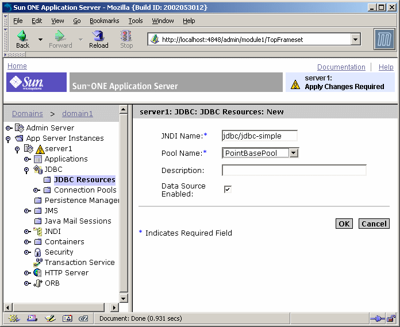
Task: Click the JMS folder icon
Action: tap(38, 211)
